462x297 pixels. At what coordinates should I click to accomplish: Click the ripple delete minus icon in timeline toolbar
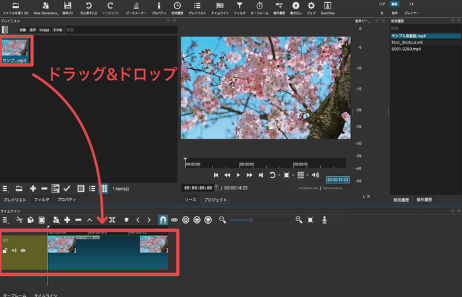tap(79, 220)
